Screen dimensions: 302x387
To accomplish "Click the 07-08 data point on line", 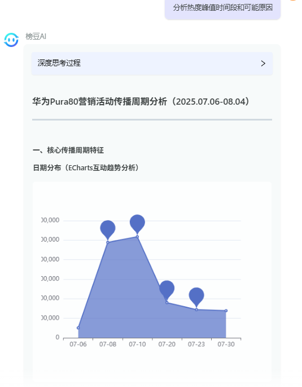I will pos(108,242).
